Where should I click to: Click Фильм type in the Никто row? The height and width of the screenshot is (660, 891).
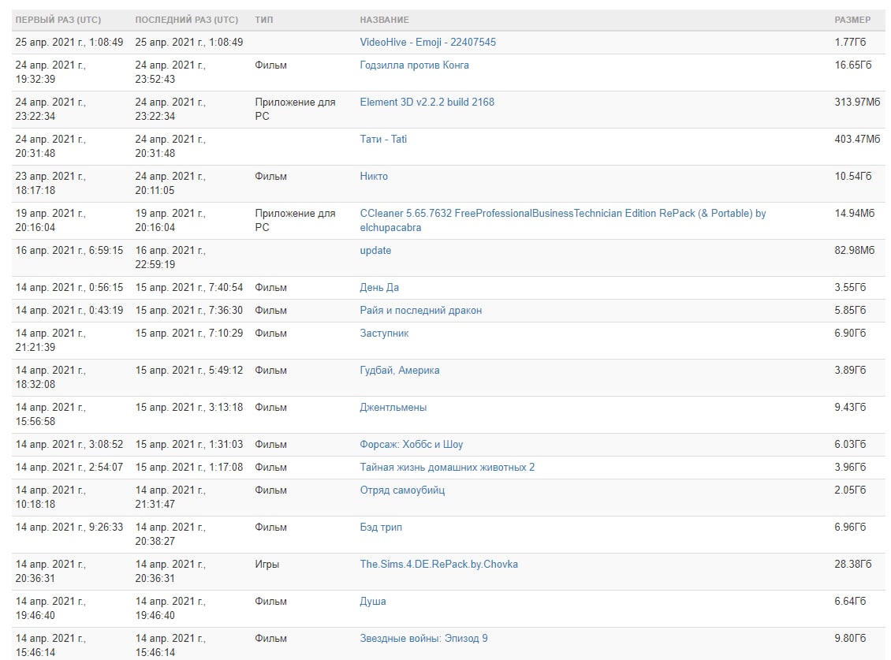click(x=270, y=176)
